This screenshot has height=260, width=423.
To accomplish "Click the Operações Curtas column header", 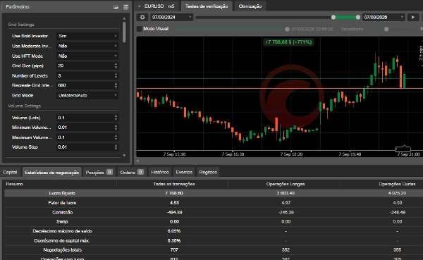I will point(397,184).
